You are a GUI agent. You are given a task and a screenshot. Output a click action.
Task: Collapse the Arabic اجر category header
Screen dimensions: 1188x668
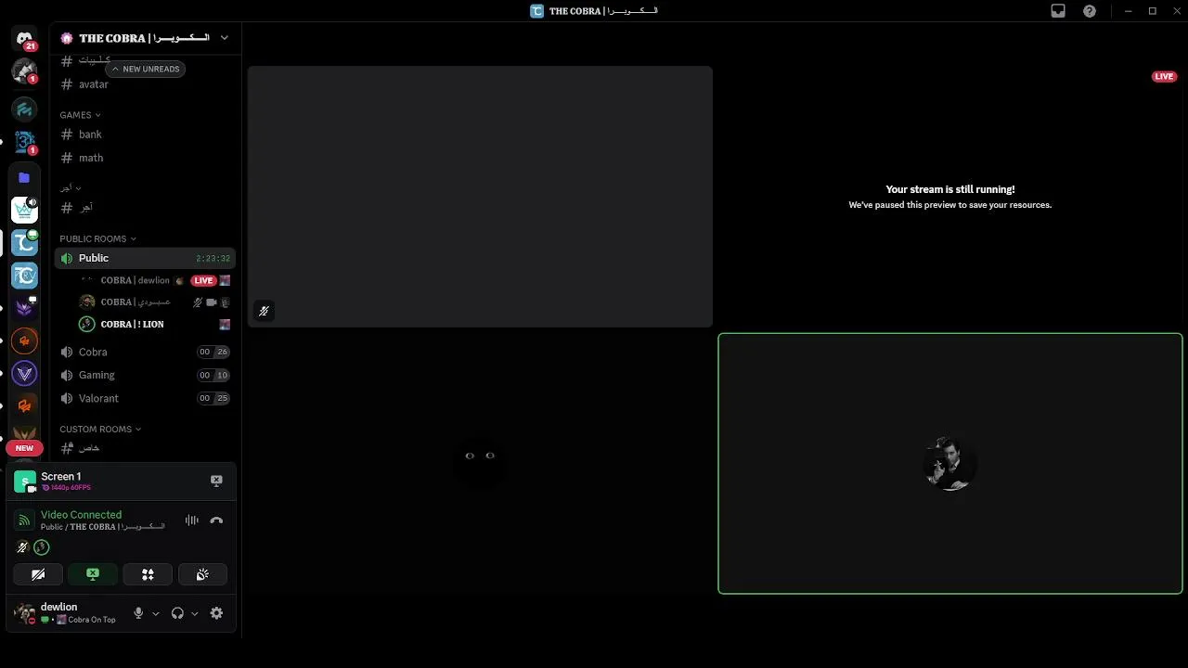coord(71,187)
